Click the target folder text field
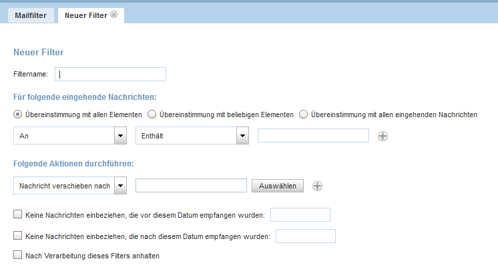498x275 pixels. pos(191,185)
